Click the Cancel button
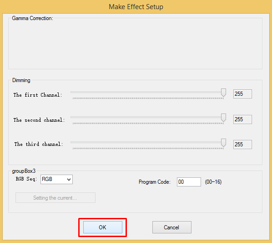 pos(172,227)
